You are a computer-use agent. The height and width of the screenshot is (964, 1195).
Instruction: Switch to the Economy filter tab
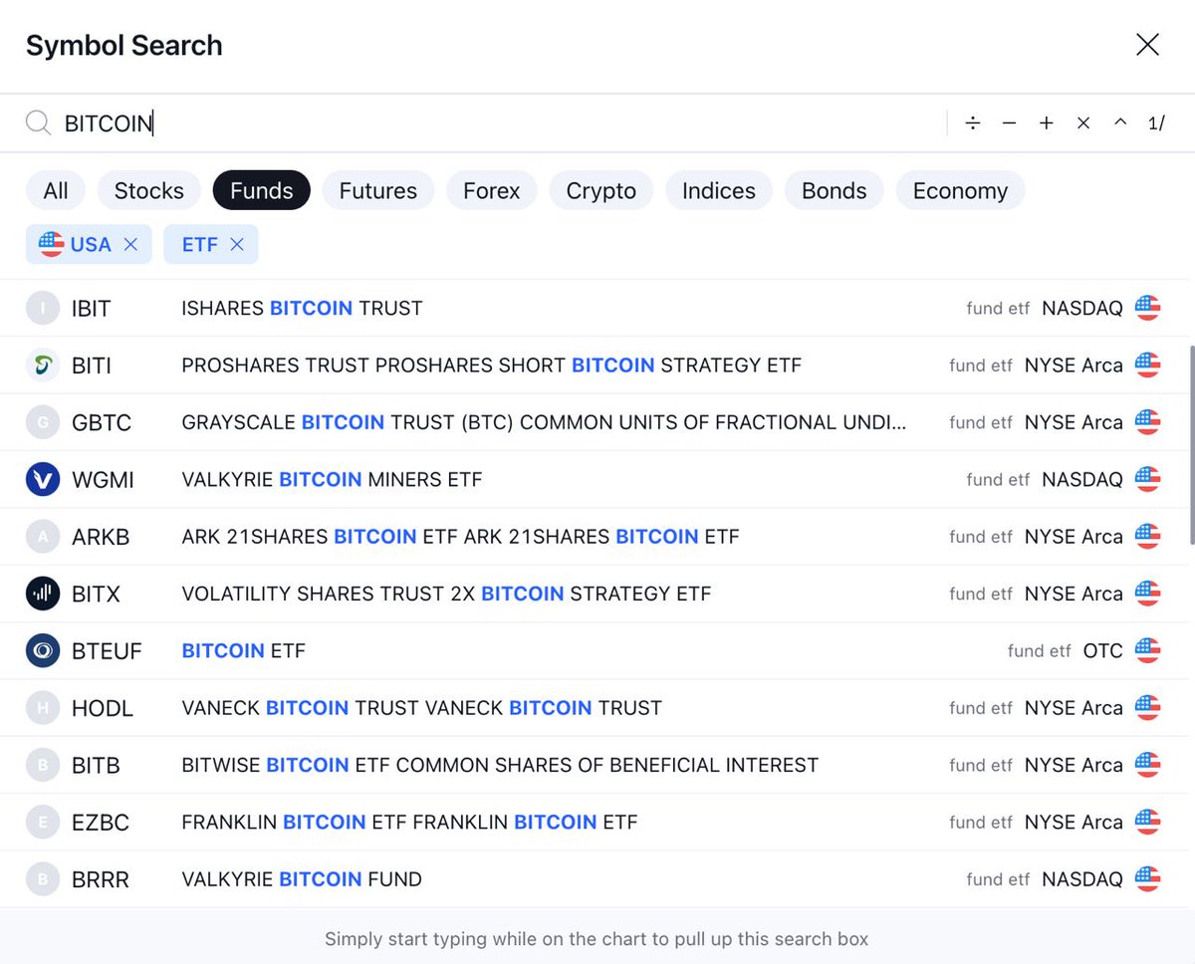point(960,190)
